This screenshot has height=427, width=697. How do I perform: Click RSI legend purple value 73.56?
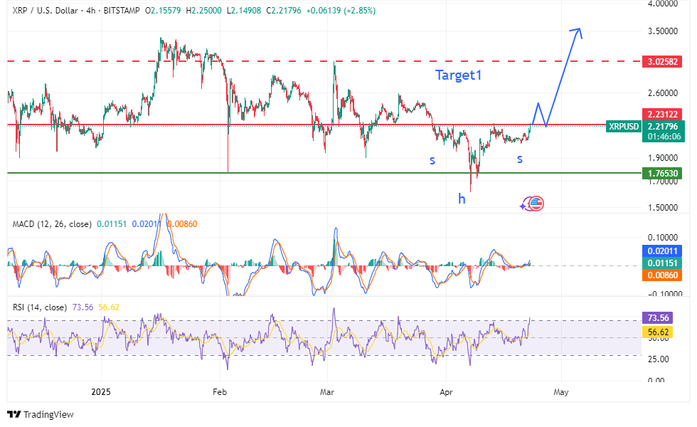[x=83, y=307]
